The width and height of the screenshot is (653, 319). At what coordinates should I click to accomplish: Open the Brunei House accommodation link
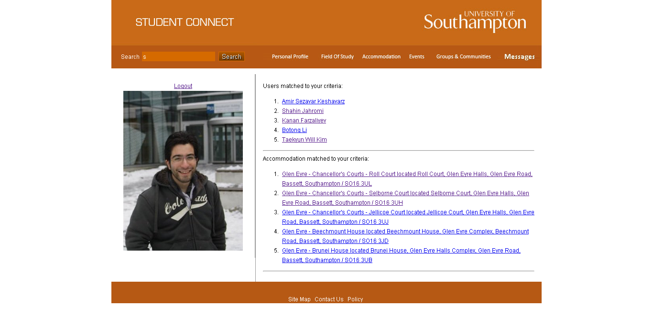pyautogui.click(x=401, y=251)
